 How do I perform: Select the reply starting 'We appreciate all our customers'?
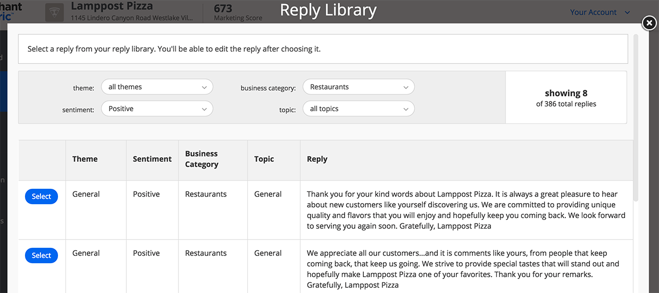click(41, 256)
